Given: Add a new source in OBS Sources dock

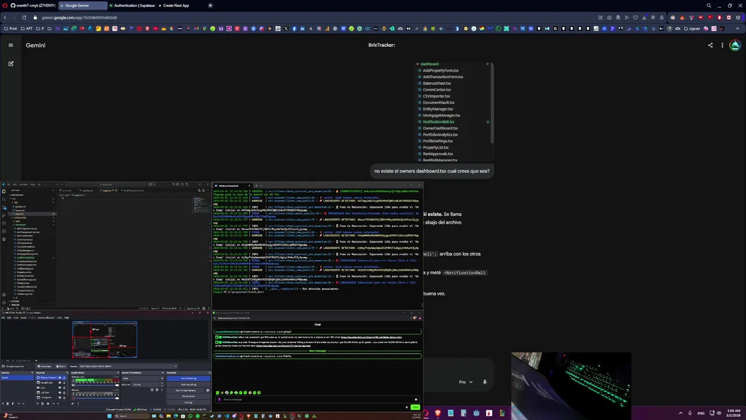Looking at the screenshot, I should click(37, 404).
